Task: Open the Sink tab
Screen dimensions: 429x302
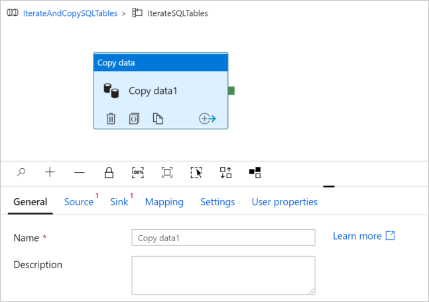Action: pyautogui.click(x=119, y=202)
